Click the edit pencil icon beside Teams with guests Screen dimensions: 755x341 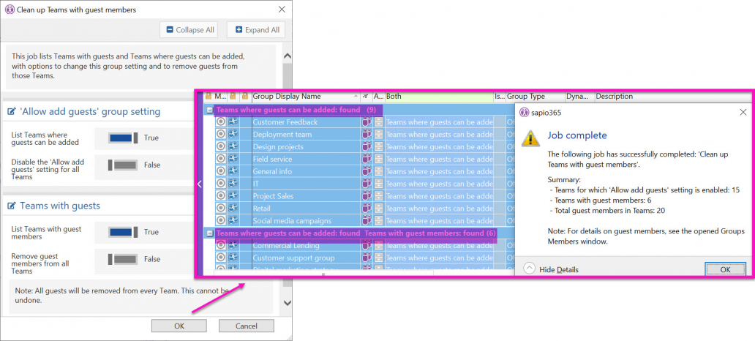point(12,206)
